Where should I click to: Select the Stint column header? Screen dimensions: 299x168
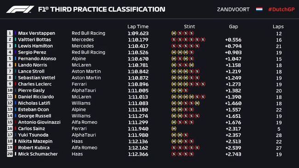190,27
